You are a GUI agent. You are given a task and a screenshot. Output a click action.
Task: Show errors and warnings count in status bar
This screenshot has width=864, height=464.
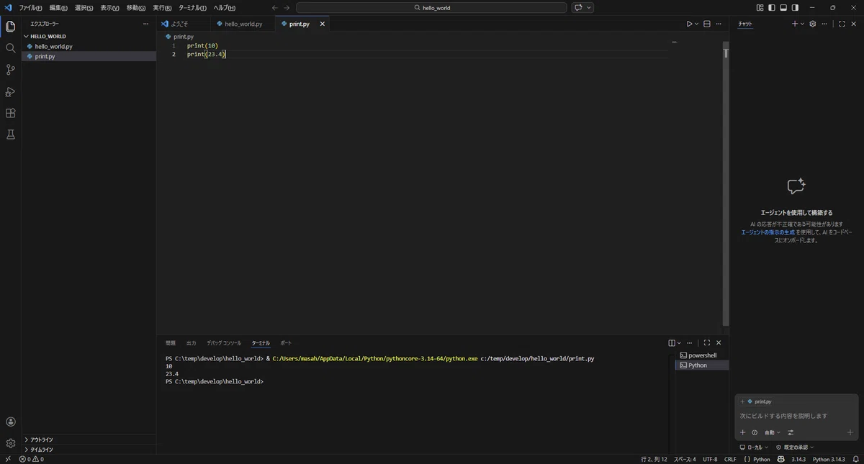31,459
